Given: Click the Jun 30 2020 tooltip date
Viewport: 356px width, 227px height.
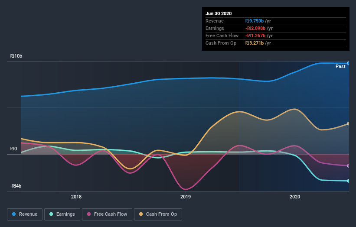Looking at the screenshot, I should click(219, 13).
